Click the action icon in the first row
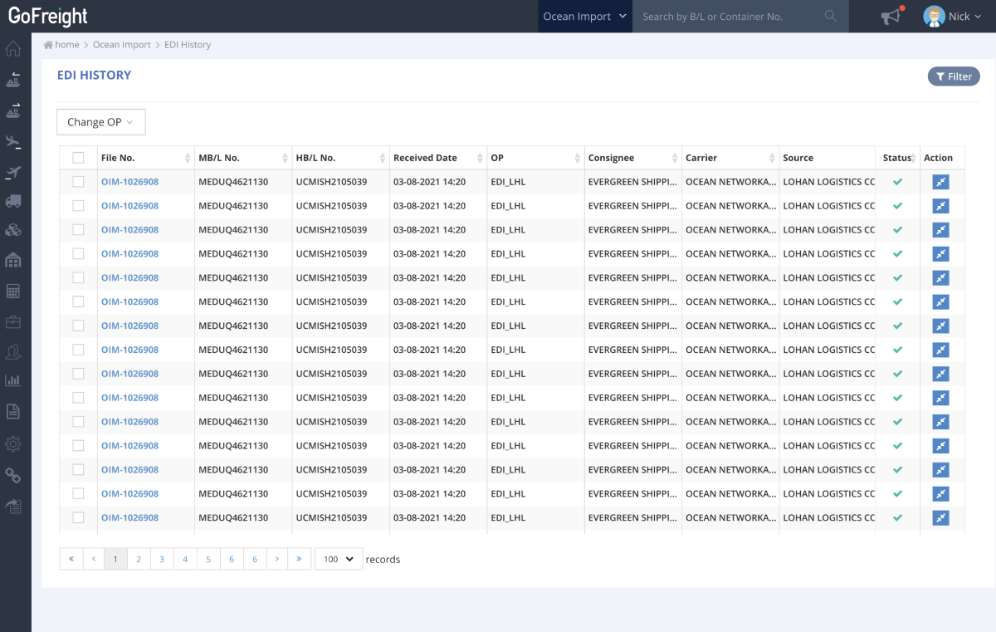 coord(940,182)
